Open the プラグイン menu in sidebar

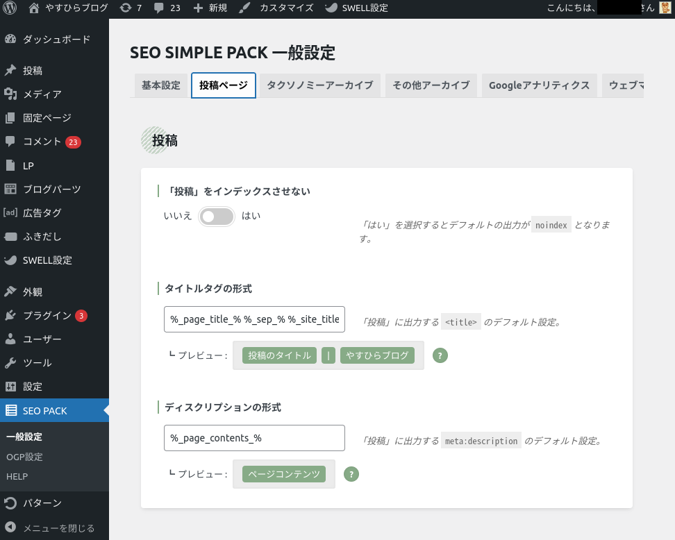coord(47,316)
